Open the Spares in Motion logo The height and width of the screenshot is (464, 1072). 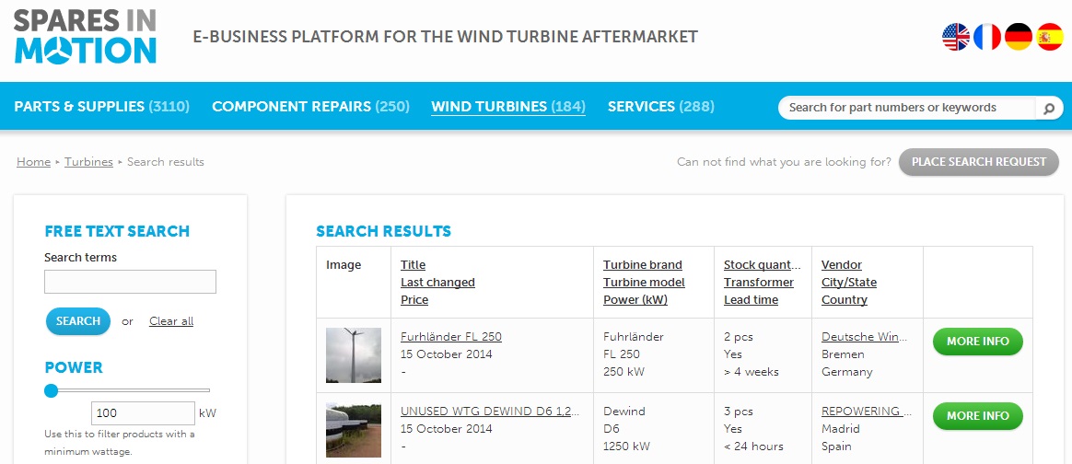85,37
